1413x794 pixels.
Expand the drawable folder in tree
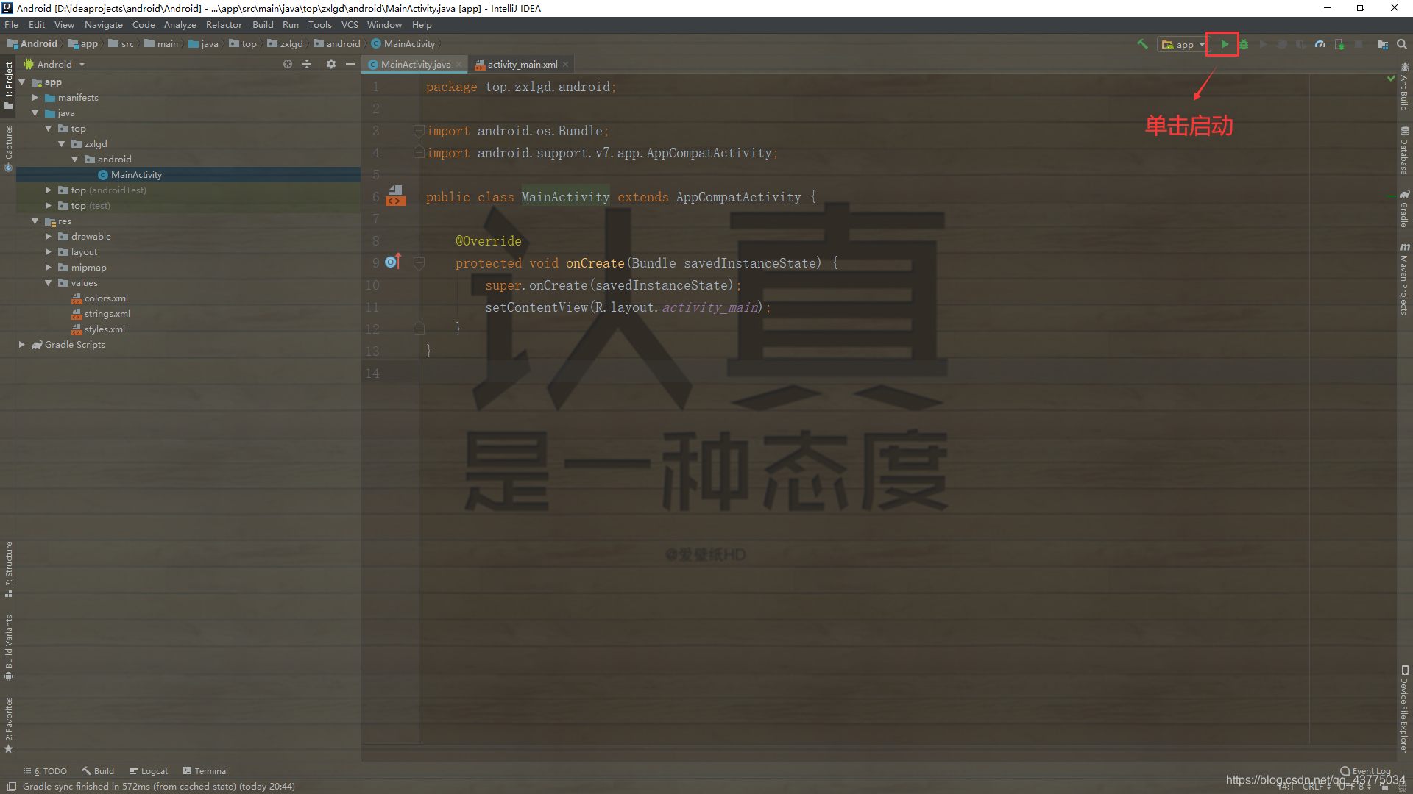49,237
